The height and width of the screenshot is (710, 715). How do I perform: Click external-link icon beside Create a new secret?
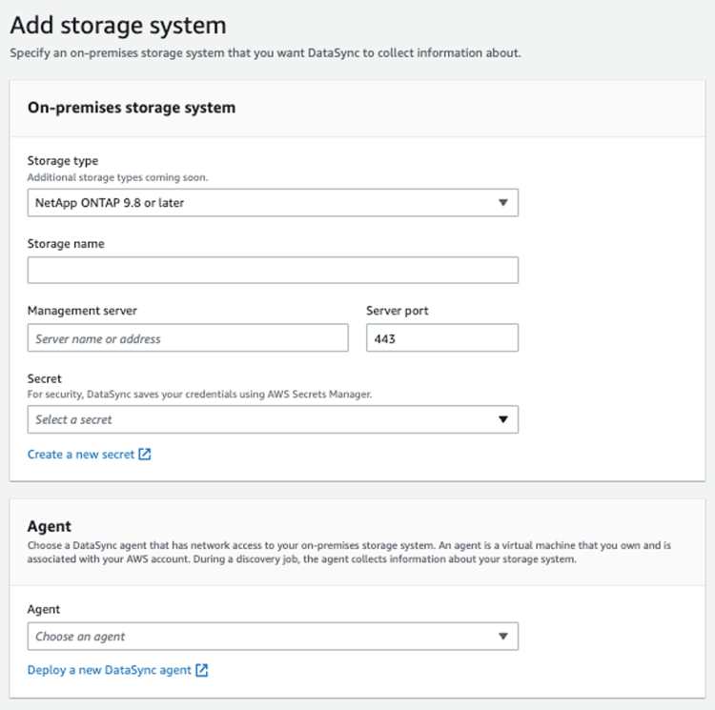(145, 455)
